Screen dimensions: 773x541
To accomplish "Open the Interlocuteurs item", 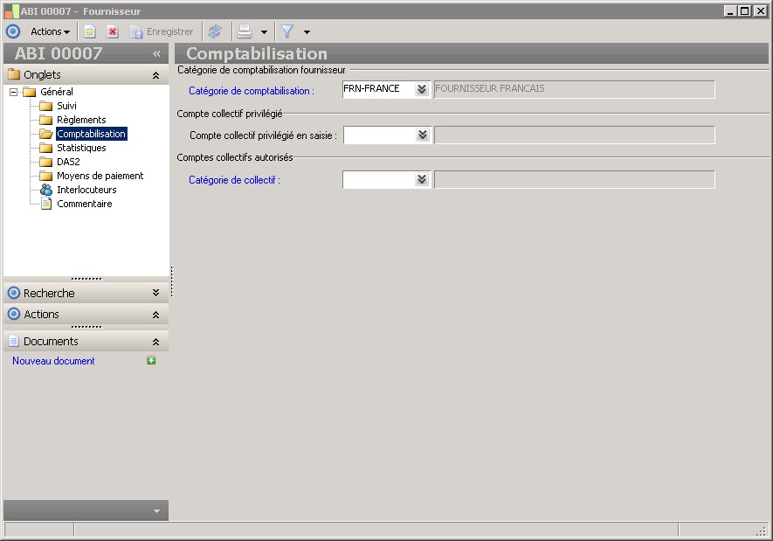I will click(x=86, y=190).
